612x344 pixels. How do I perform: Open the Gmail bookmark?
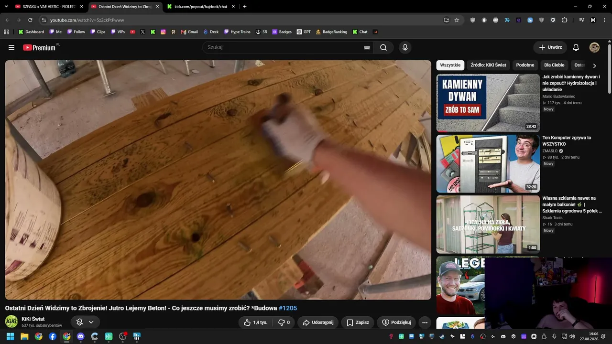point(189,32)
